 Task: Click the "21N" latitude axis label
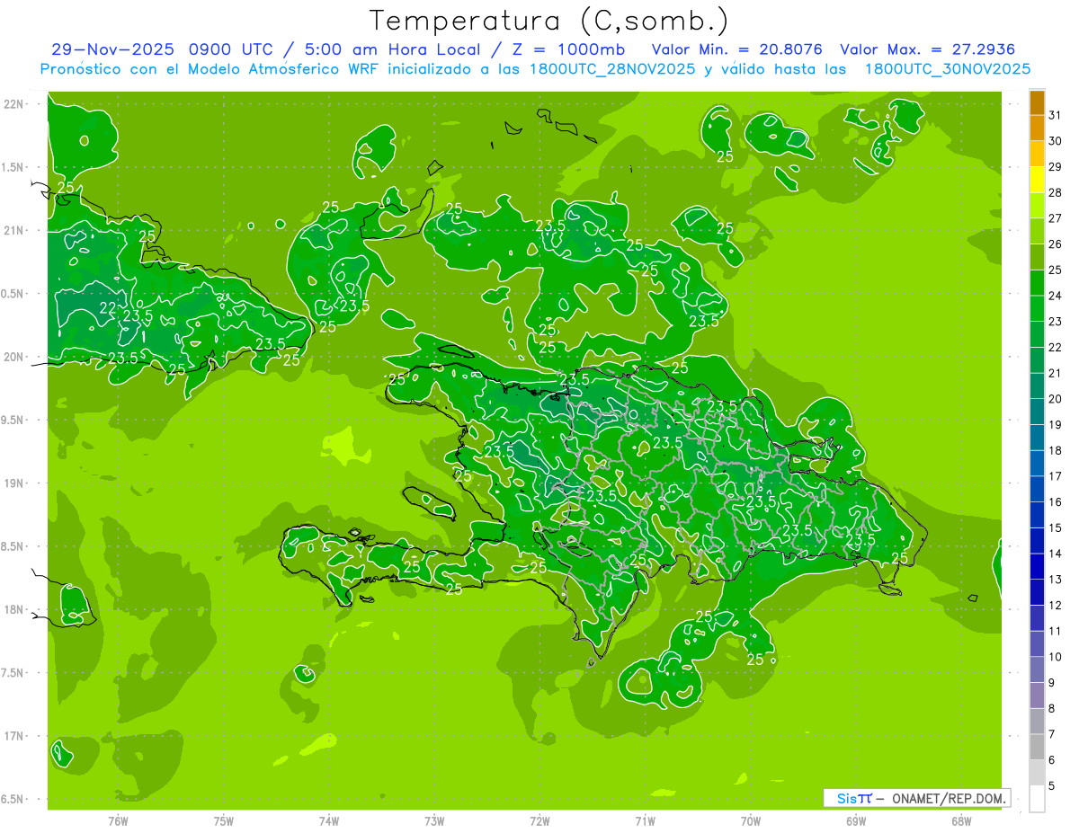click(x=13, y=230)
